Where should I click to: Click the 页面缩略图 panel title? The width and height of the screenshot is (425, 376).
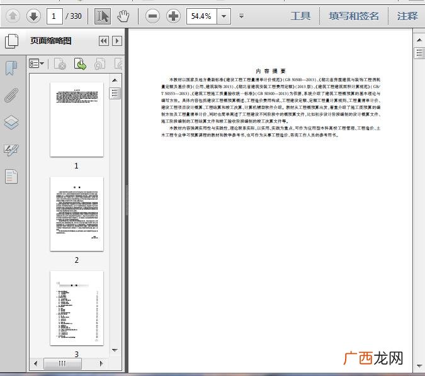51,41
